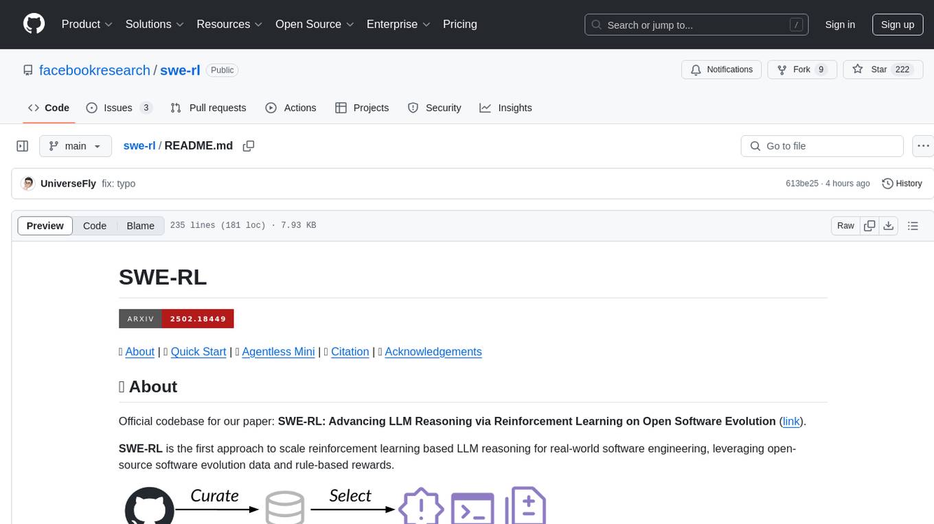The image size is (934, 524).
Task: Open the more file actions menu
Action: [924, 146]
